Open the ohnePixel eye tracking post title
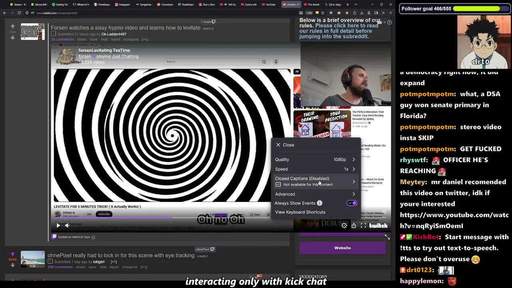 (121, 255)
